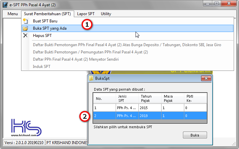
Task: Click Pbtl Ke- cell in 2019 row
Action: 195,116
